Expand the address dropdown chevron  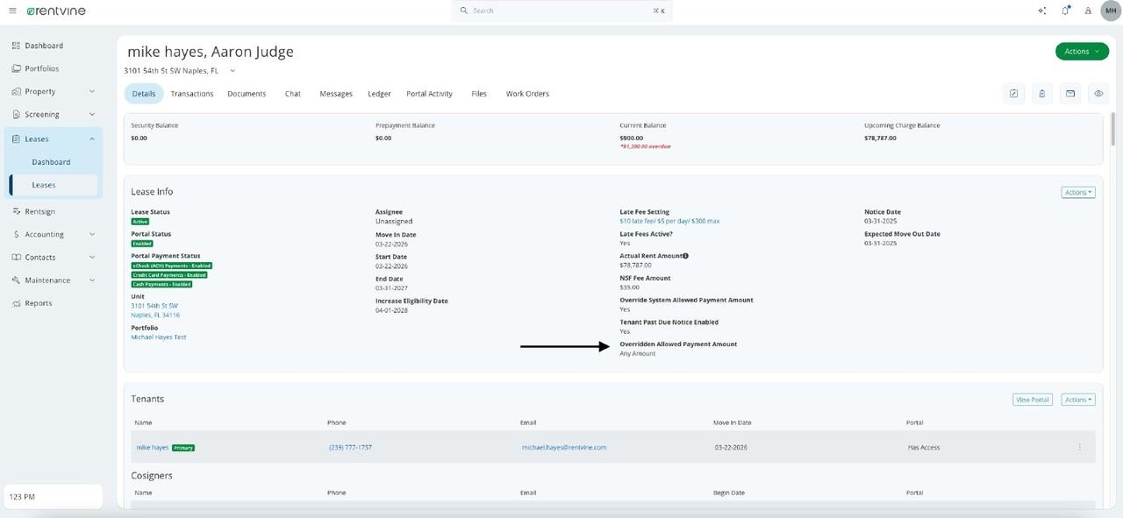pyautogui.click(x=232, y=71)
